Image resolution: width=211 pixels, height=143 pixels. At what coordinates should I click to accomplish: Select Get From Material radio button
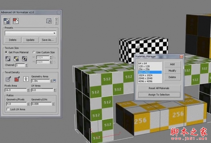pos(6,52)
